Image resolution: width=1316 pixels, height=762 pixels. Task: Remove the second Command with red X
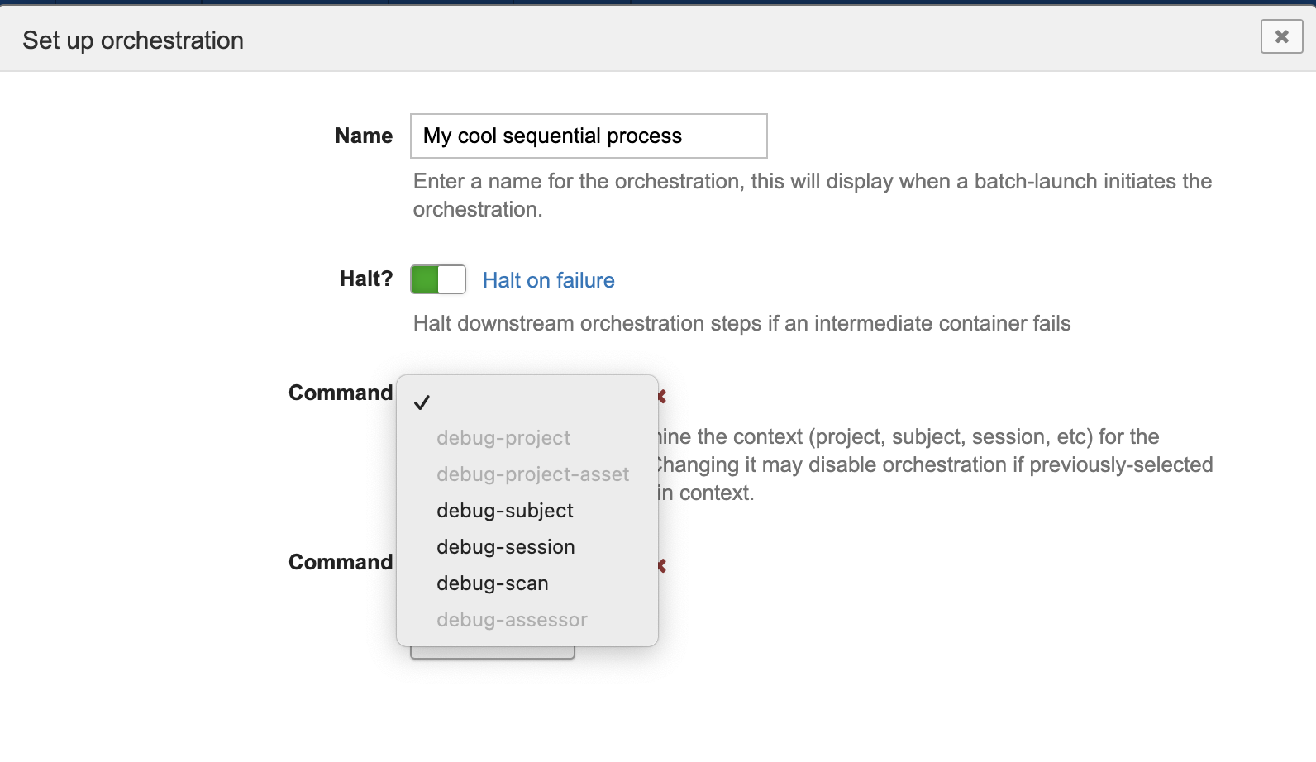click(x=662, y=566)
